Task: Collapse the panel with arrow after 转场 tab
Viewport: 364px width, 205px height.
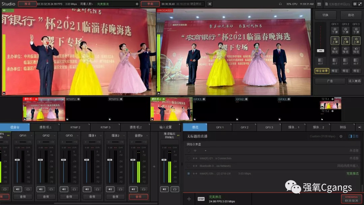Action: (360, 127)
